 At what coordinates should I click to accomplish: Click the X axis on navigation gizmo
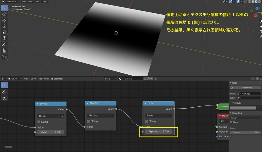[x=255, y=16]
